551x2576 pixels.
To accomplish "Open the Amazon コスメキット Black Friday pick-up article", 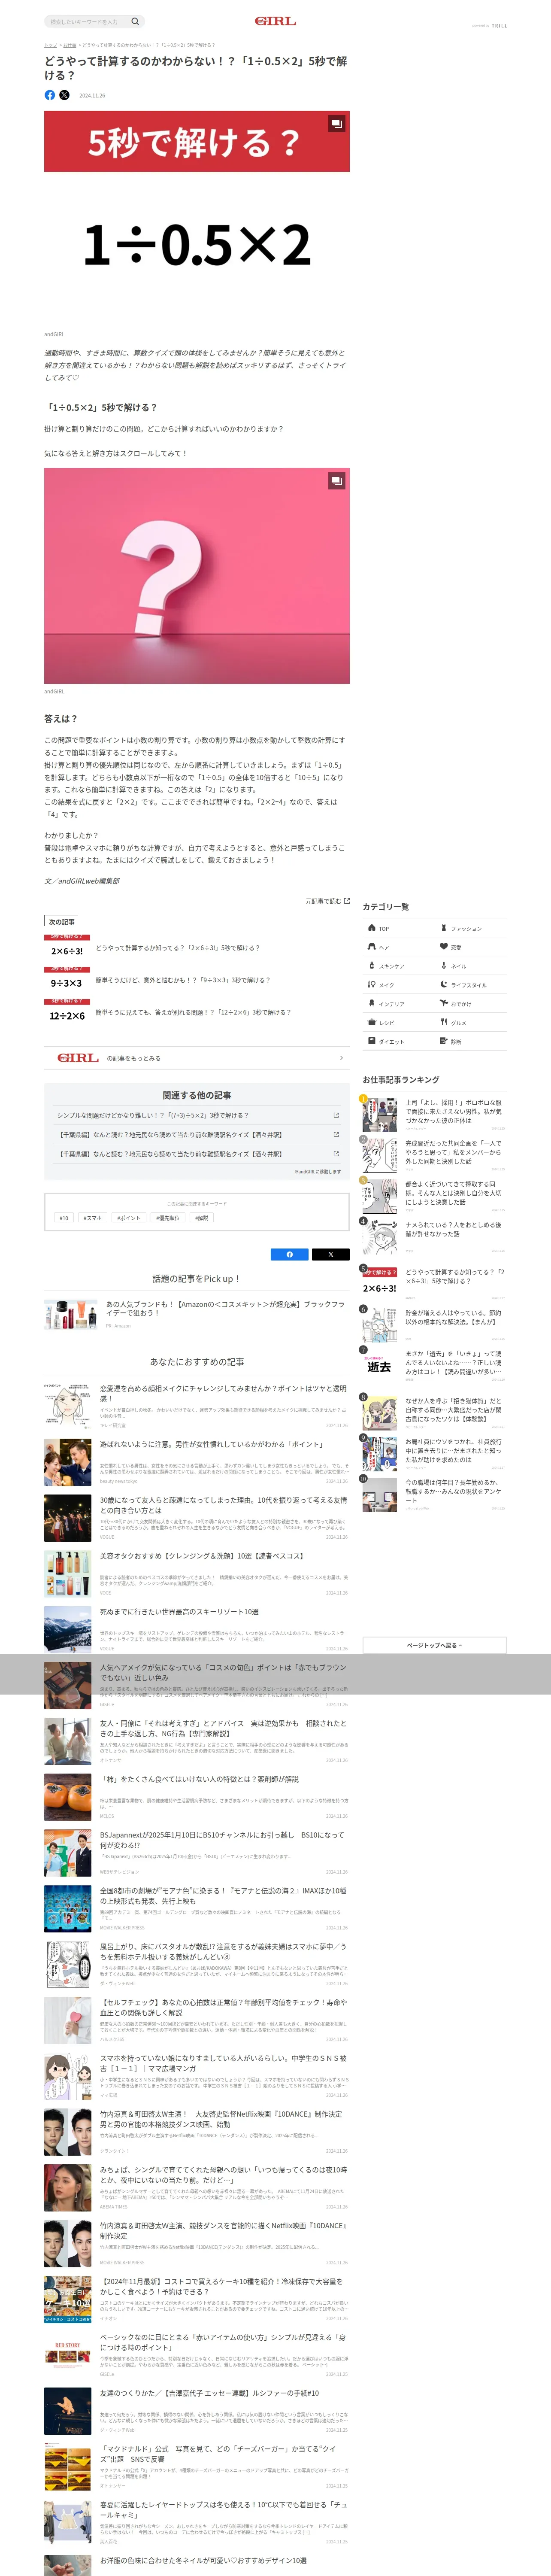I will (197, 1314).
